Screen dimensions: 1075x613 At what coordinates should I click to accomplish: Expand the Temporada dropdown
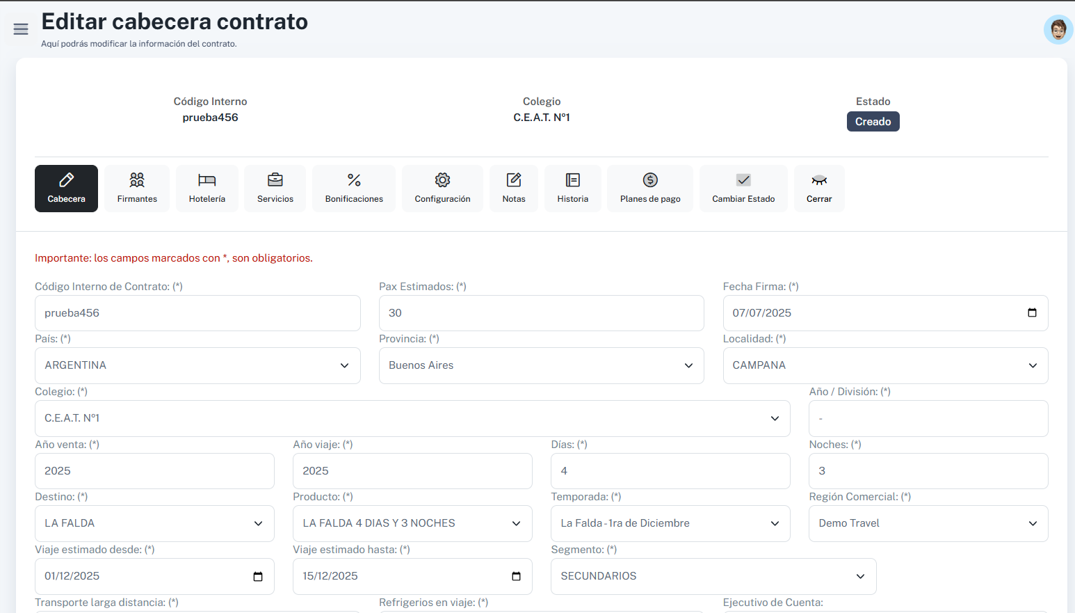(x=670, y=523)
